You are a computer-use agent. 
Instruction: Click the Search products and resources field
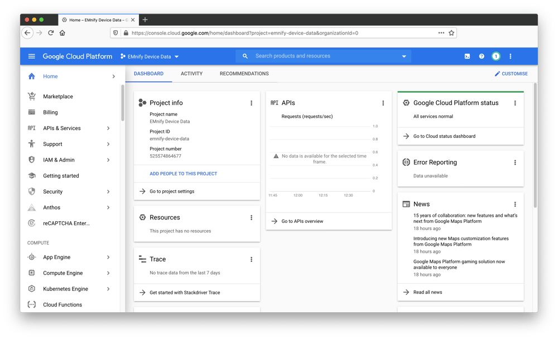pos(324,56)
